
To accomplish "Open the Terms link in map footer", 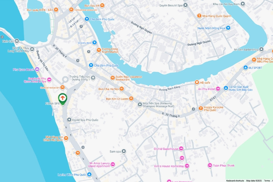I will coord(267,181).
